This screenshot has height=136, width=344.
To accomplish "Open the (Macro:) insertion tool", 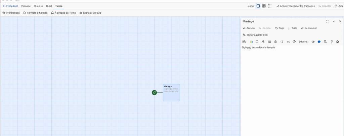I will pos(303,42).
